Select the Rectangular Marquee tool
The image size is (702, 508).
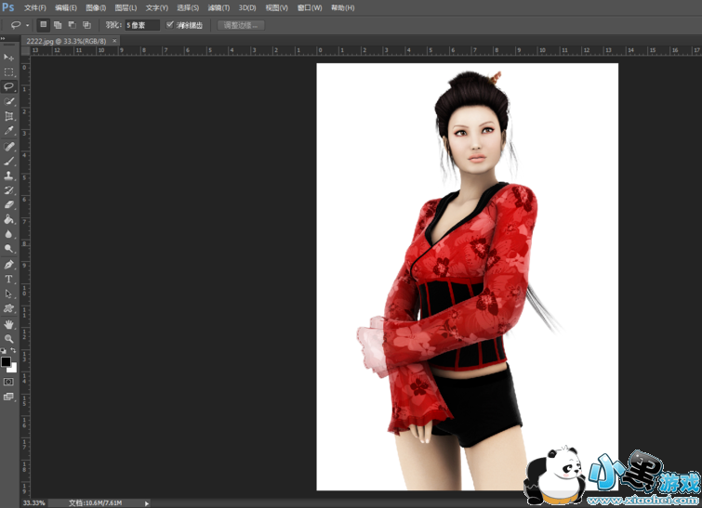pyautogui.click(x=9, y=72)
